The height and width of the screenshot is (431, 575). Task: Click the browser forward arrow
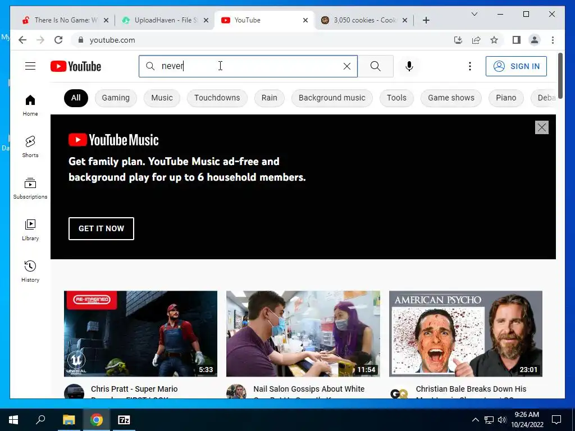pyautogui.click(x=40, y=40)
